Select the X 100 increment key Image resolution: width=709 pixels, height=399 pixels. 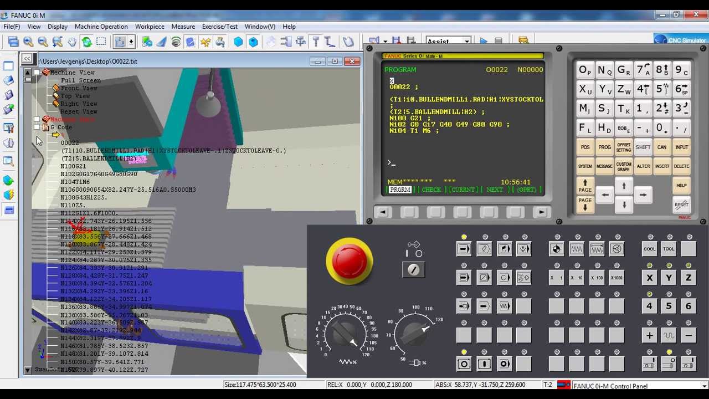[597, 278]
